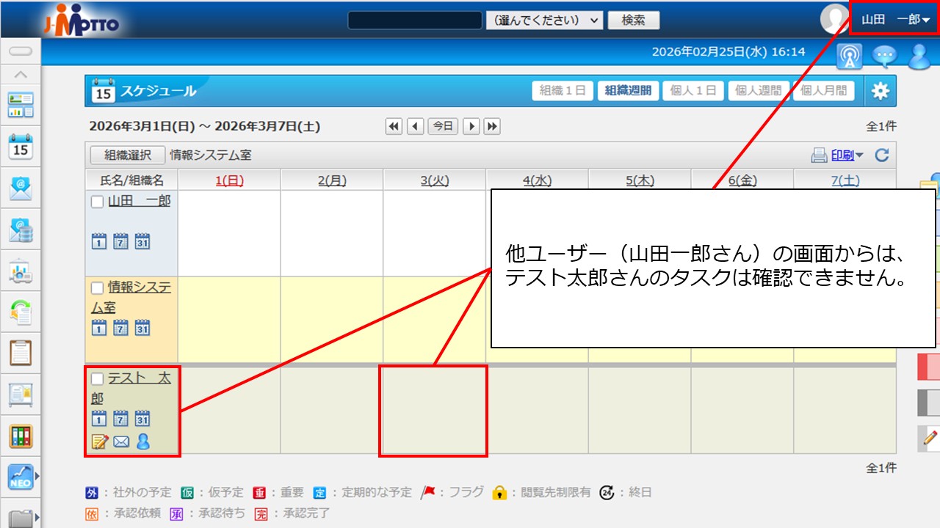940x528 pixels.
Task: Refresh the schedule with the reload icon
Action: point(882,155)
